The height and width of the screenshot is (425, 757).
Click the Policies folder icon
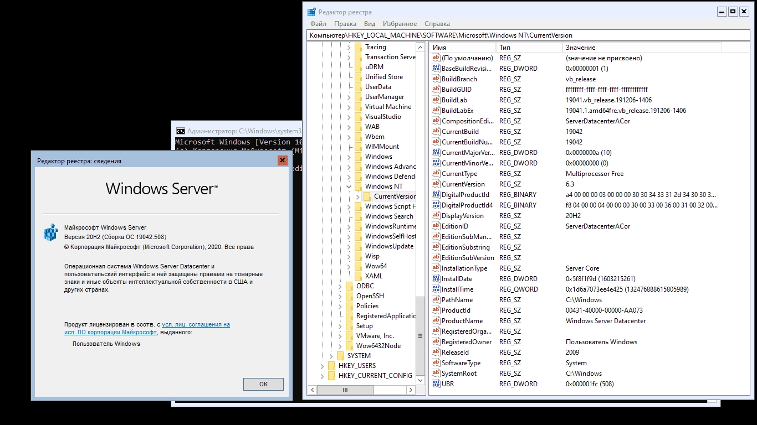click(x=349, y=306)
